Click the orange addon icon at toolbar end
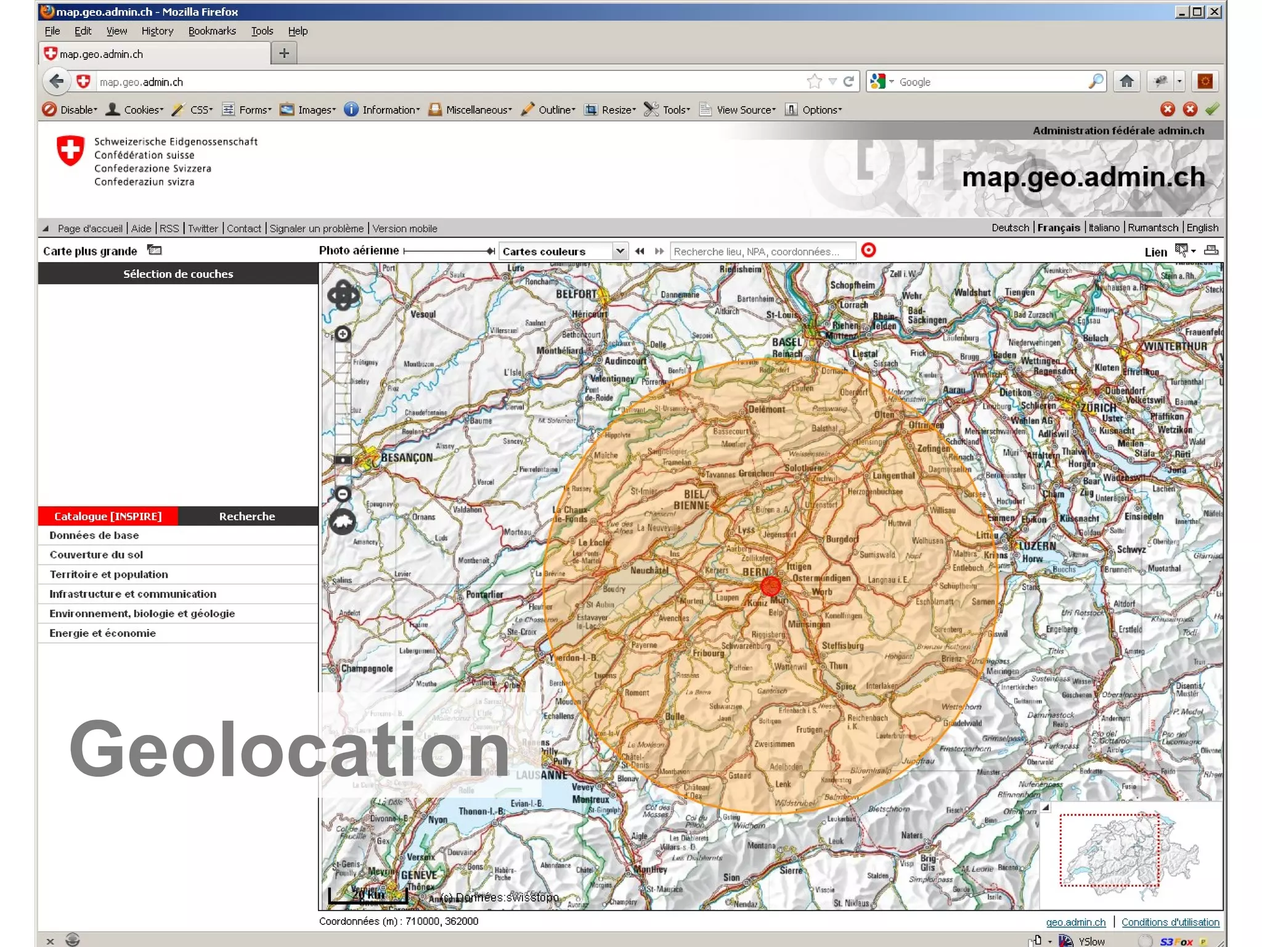 click(x=1205, y=81)
